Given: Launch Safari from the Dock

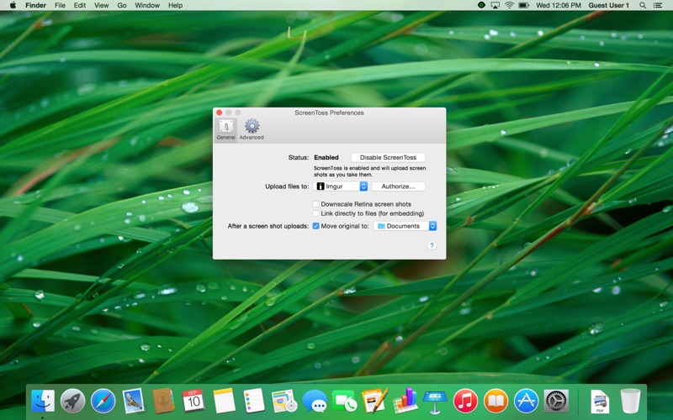Looking at the screenshot, I should (103, 401).
